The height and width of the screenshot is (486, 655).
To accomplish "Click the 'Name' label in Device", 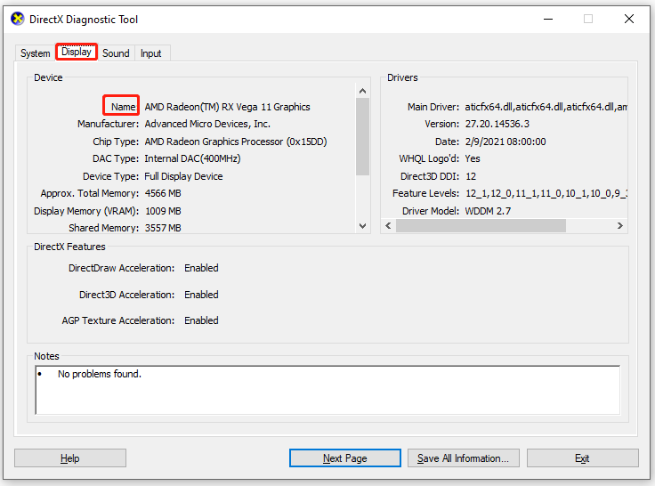I will [x=123, y=107].
